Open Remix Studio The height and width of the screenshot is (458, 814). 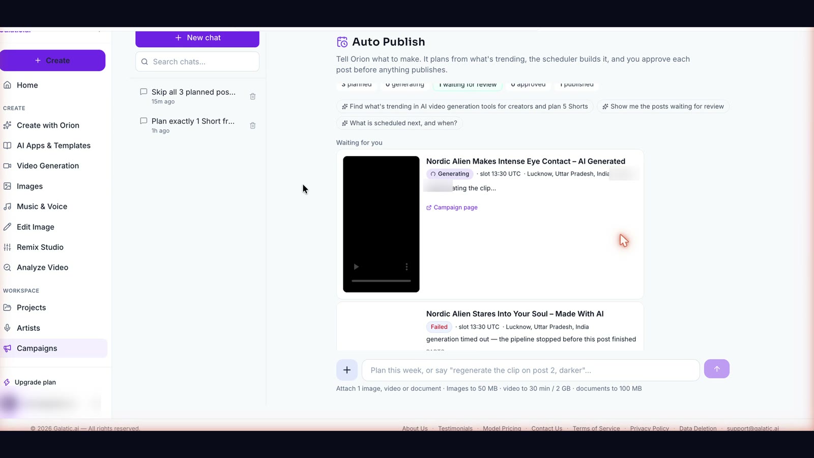point(40,247)
